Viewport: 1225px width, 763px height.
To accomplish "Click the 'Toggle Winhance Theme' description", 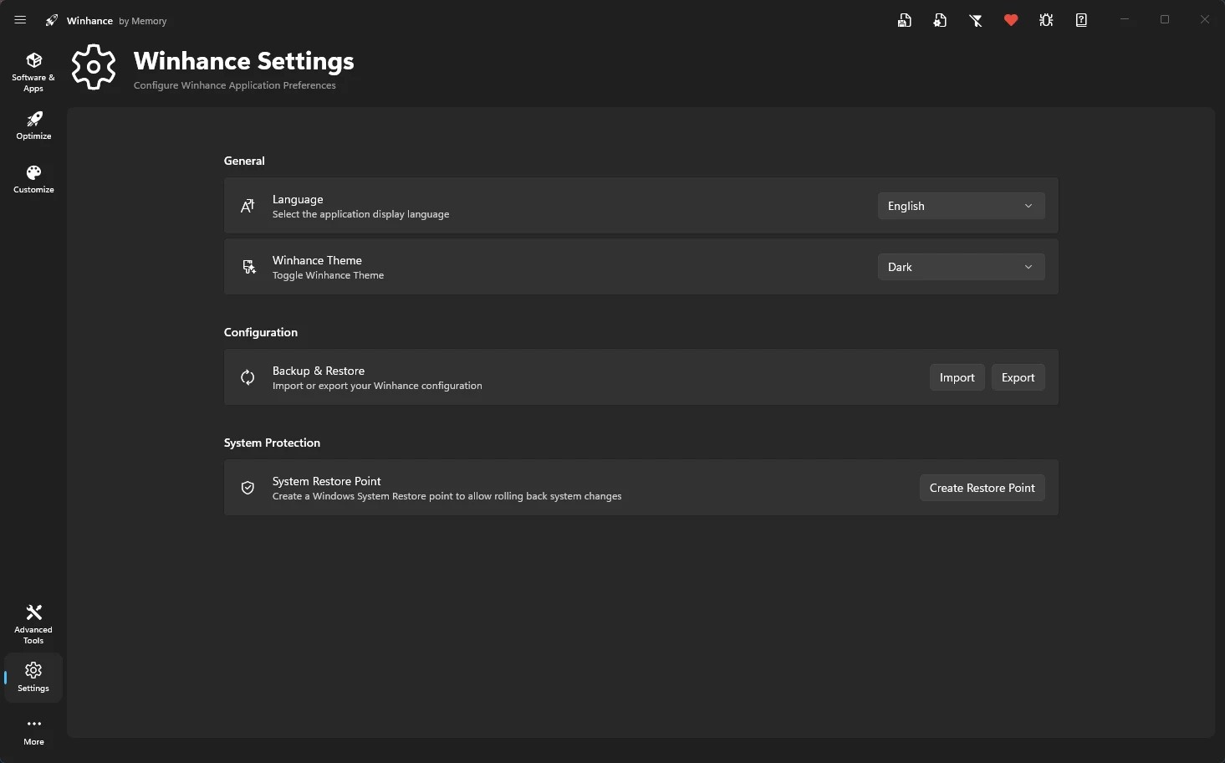I will (329, 275).
